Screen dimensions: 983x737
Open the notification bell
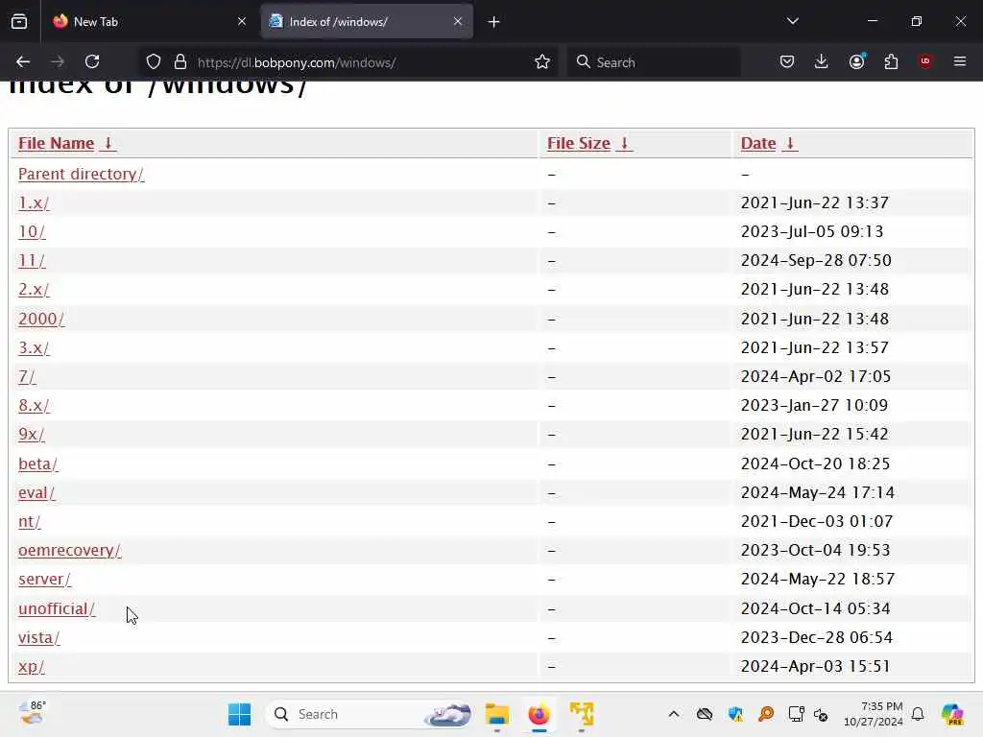click(918, 714)
